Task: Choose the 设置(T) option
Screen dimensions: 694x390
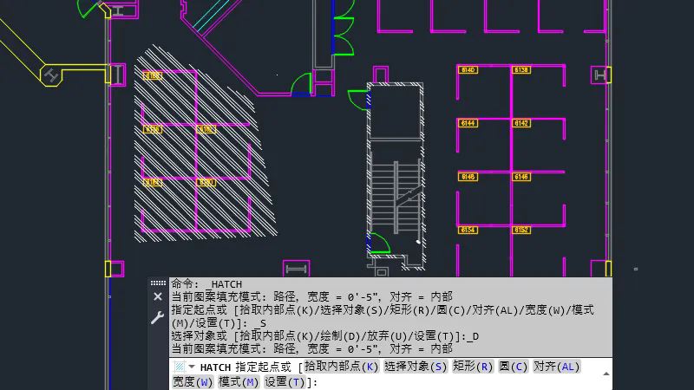Action: click(x=285, y=381)
